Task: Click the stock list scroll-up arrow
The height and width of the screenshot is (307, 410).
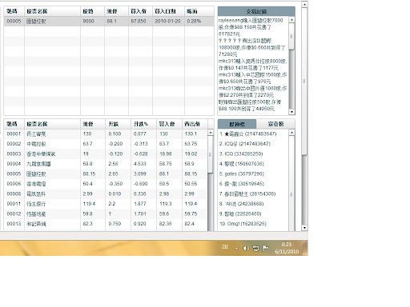Action: [x=211, y=133]
